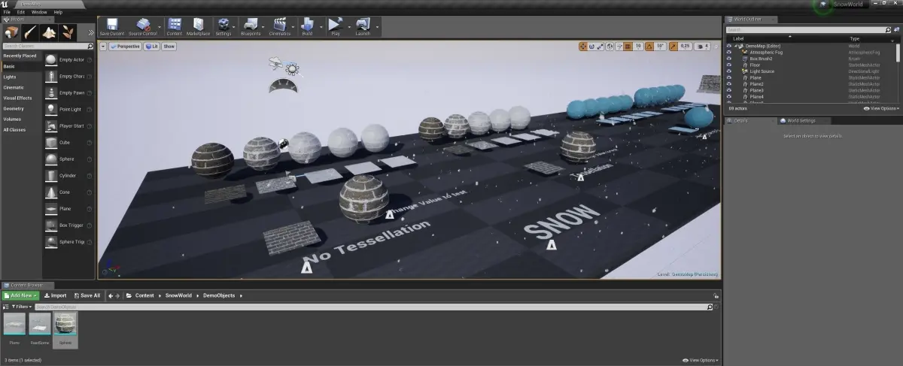Click the Cylinder icon in Place panel
The width and height of the screenshot is (903, 366).
point(50,175)
